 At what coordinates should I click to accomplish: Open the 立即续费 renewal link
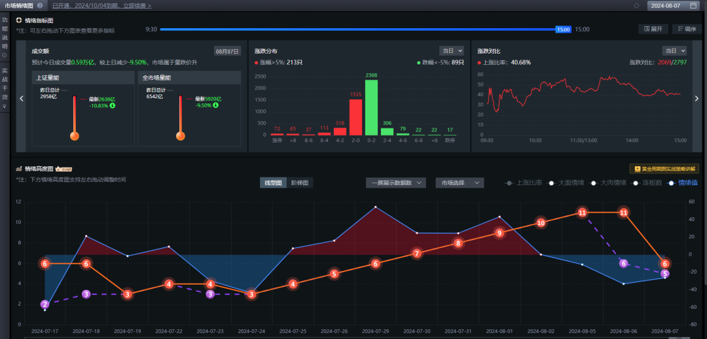(x=137, y=6)
